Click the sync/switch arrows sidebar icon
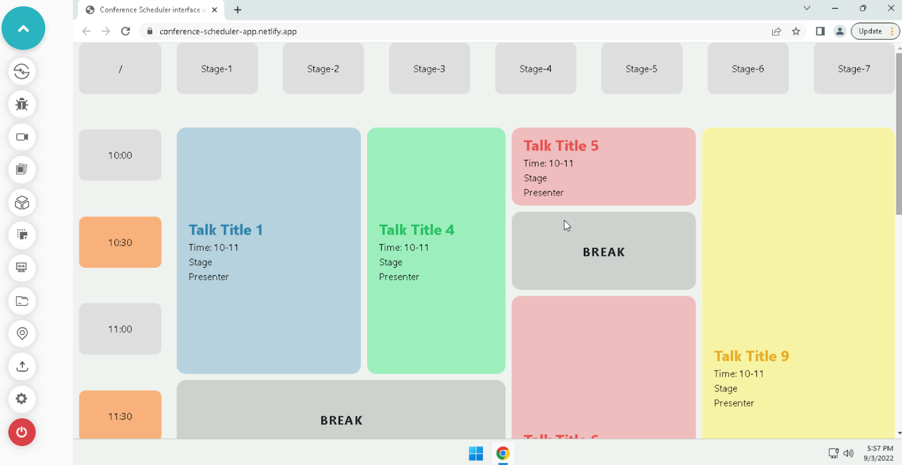 click(22, 72)
